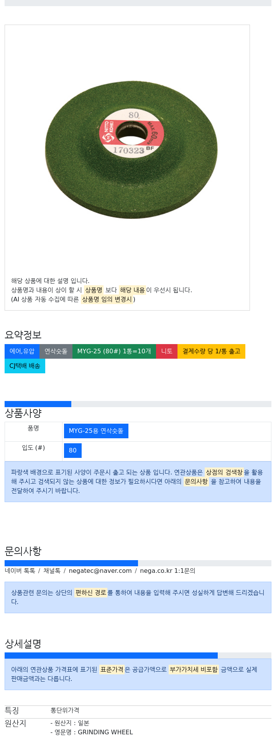The width and height of the screenshot is (276, 737).
Task: Click the highlighted 상점의 검색창 text
Action: pyautogui.click(x=224, y=472)
